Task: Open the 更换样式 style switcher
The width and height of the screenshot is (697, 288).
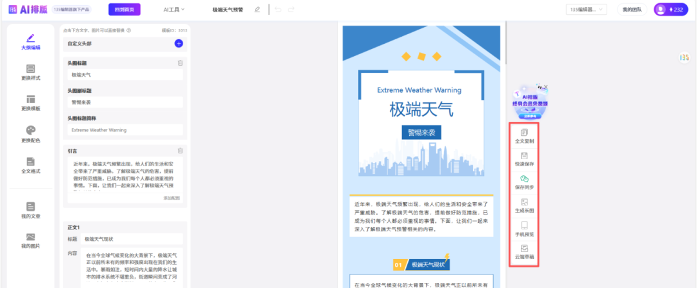Action: 31,72
